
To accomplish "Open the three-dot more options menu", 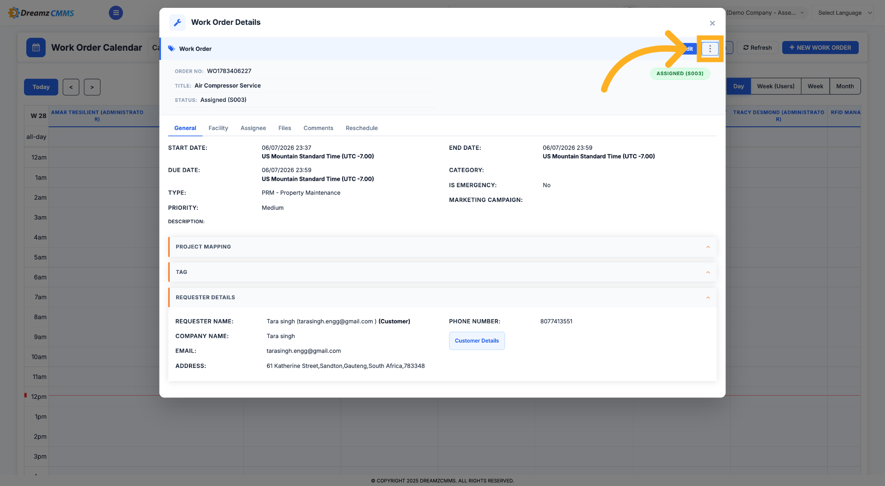I will 710,48.
